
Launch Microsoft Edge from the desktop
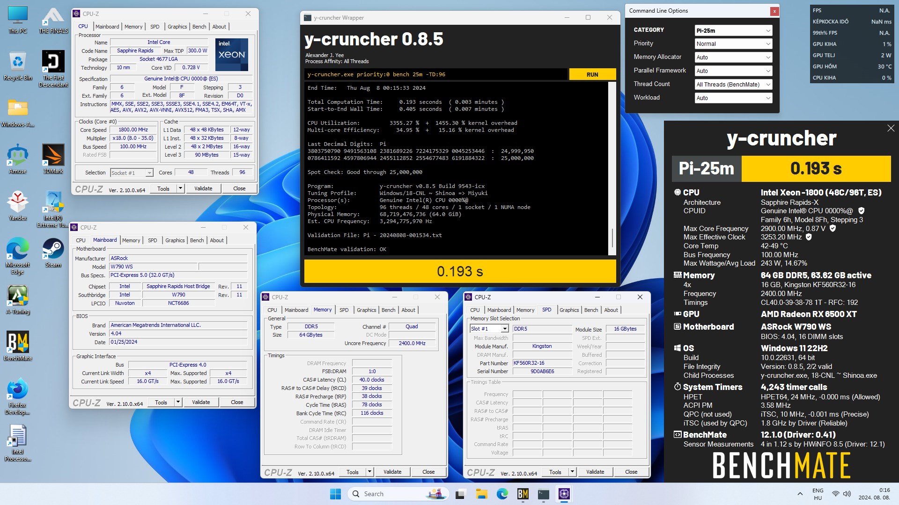coord(18,255)
